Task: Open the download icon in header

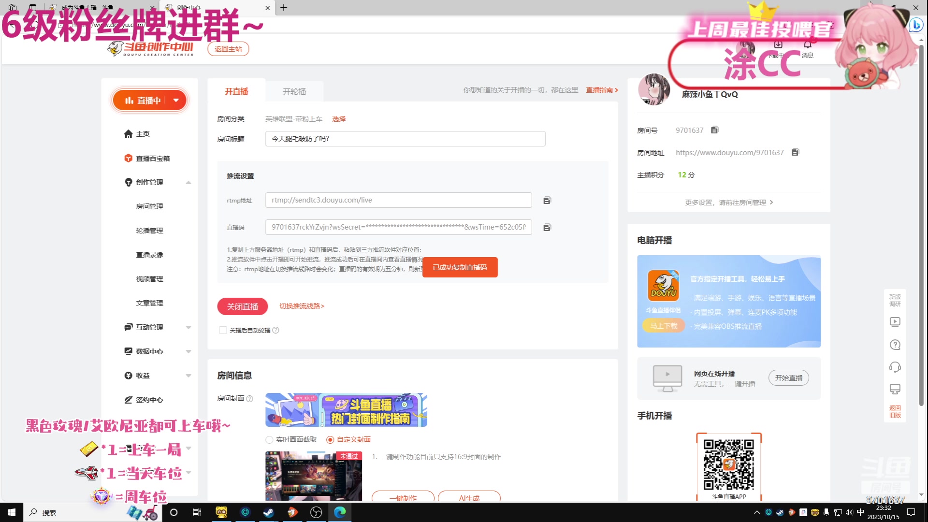Action: click(x=778, y=44)
